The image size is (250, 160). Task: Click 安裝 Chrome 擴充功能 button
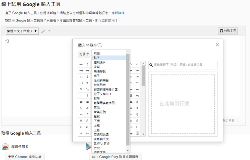(25, 157)
